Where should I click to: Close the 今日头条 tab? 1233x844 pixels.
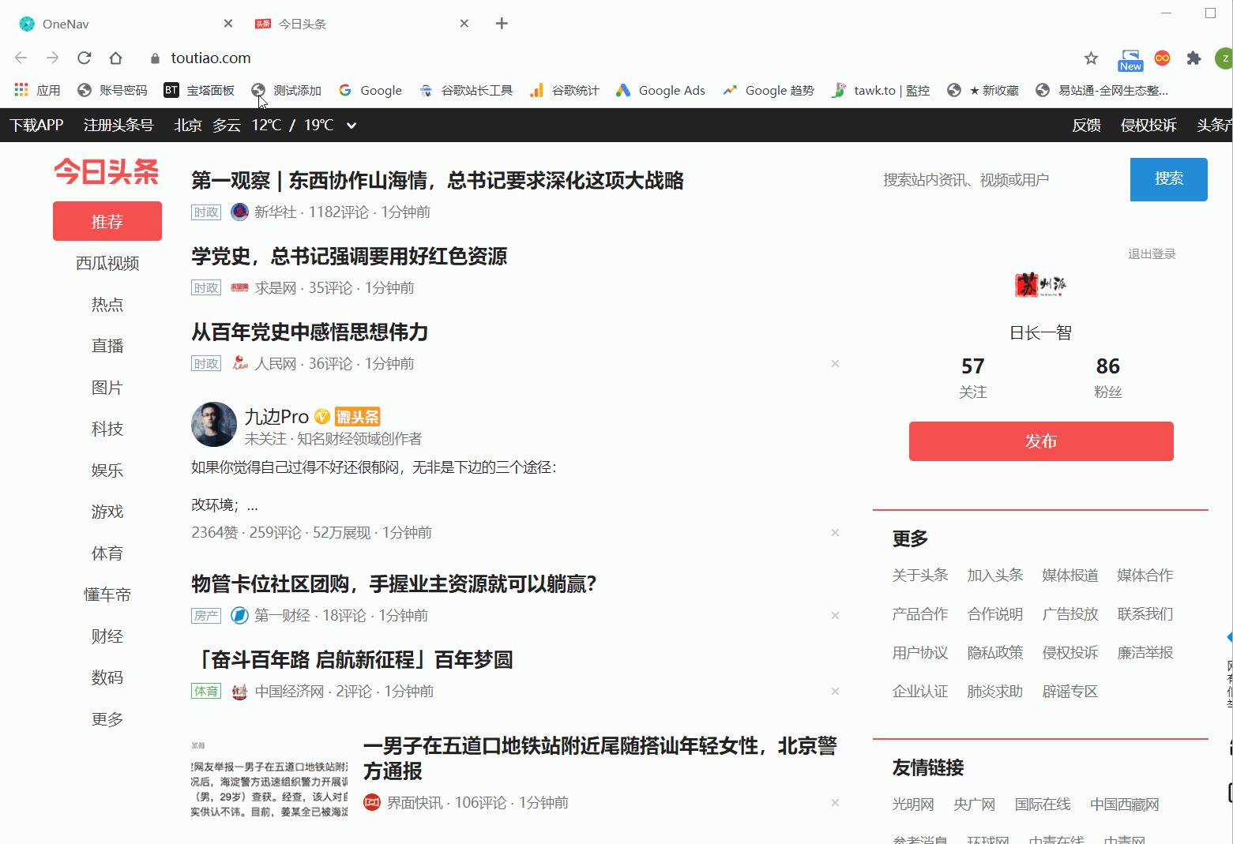464,24
